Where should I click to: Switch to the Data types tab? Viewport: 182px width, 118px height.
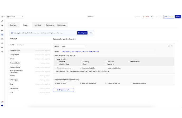click(13, 25)
